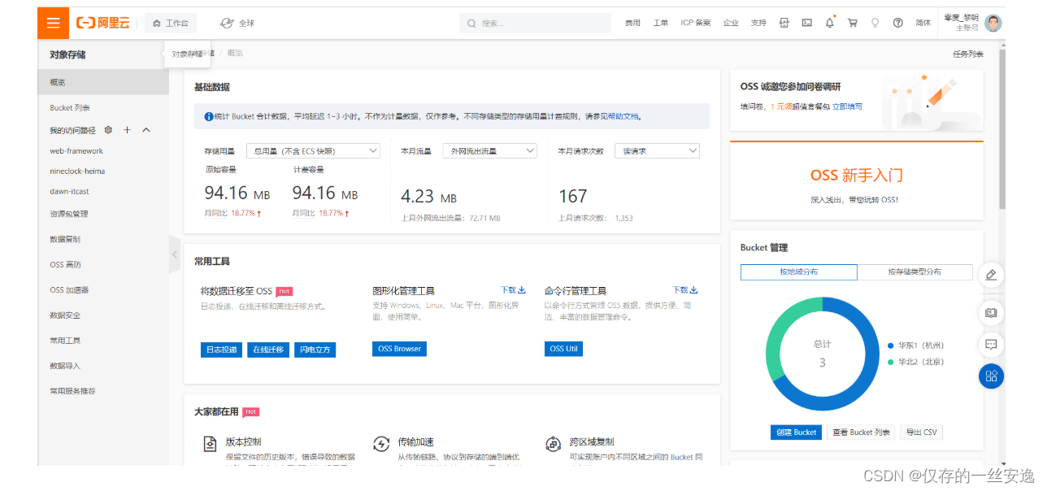
Task: Open the help question mark icon
Action: (x=898, y=23)
